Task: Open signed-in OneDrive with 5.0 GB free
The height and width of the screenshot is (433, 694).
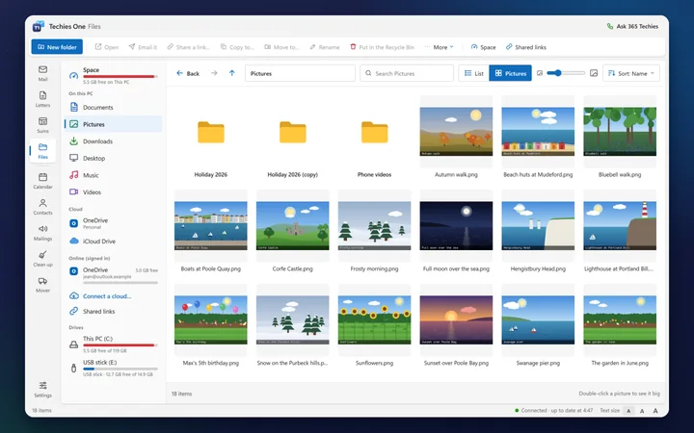Action: coord(114,274)
